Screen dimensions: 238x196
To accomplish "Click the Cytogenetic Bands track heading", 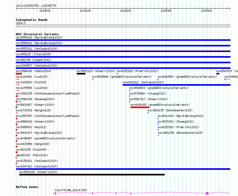I will 32,20.
